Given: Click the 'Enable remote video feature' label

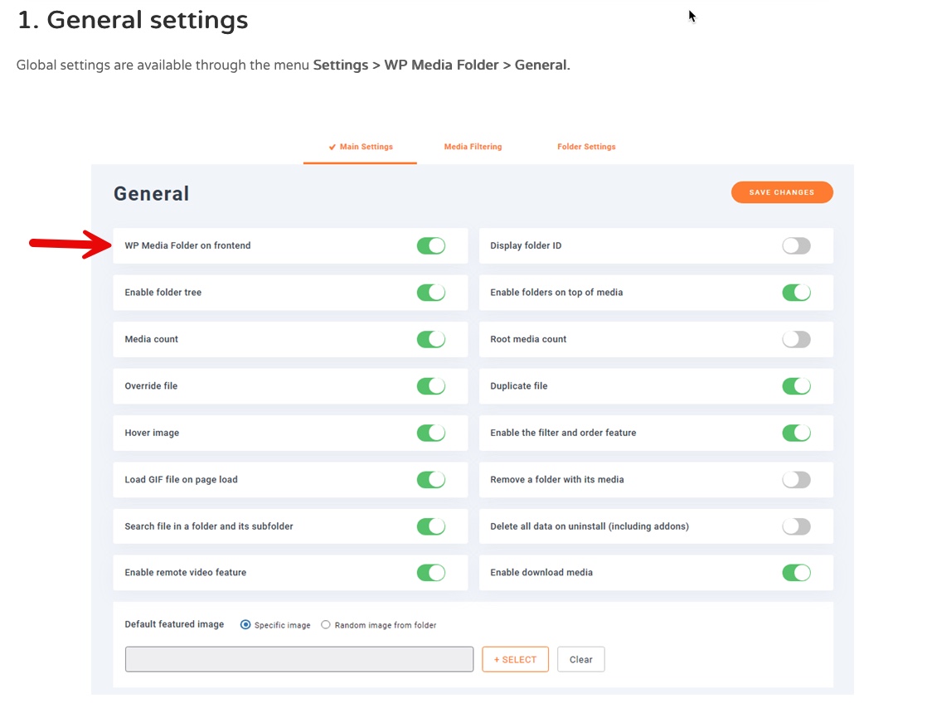Looking at the screenshot, I should [185, 572].
